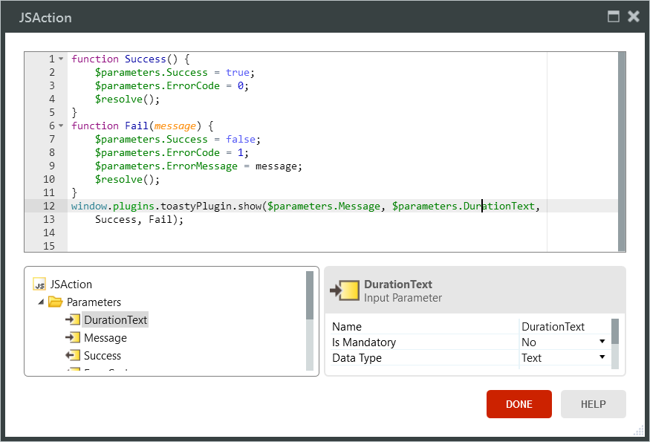Click the Success output parameter icon
The width and height of the screenshot is (650, 442).
click(72, 356)
